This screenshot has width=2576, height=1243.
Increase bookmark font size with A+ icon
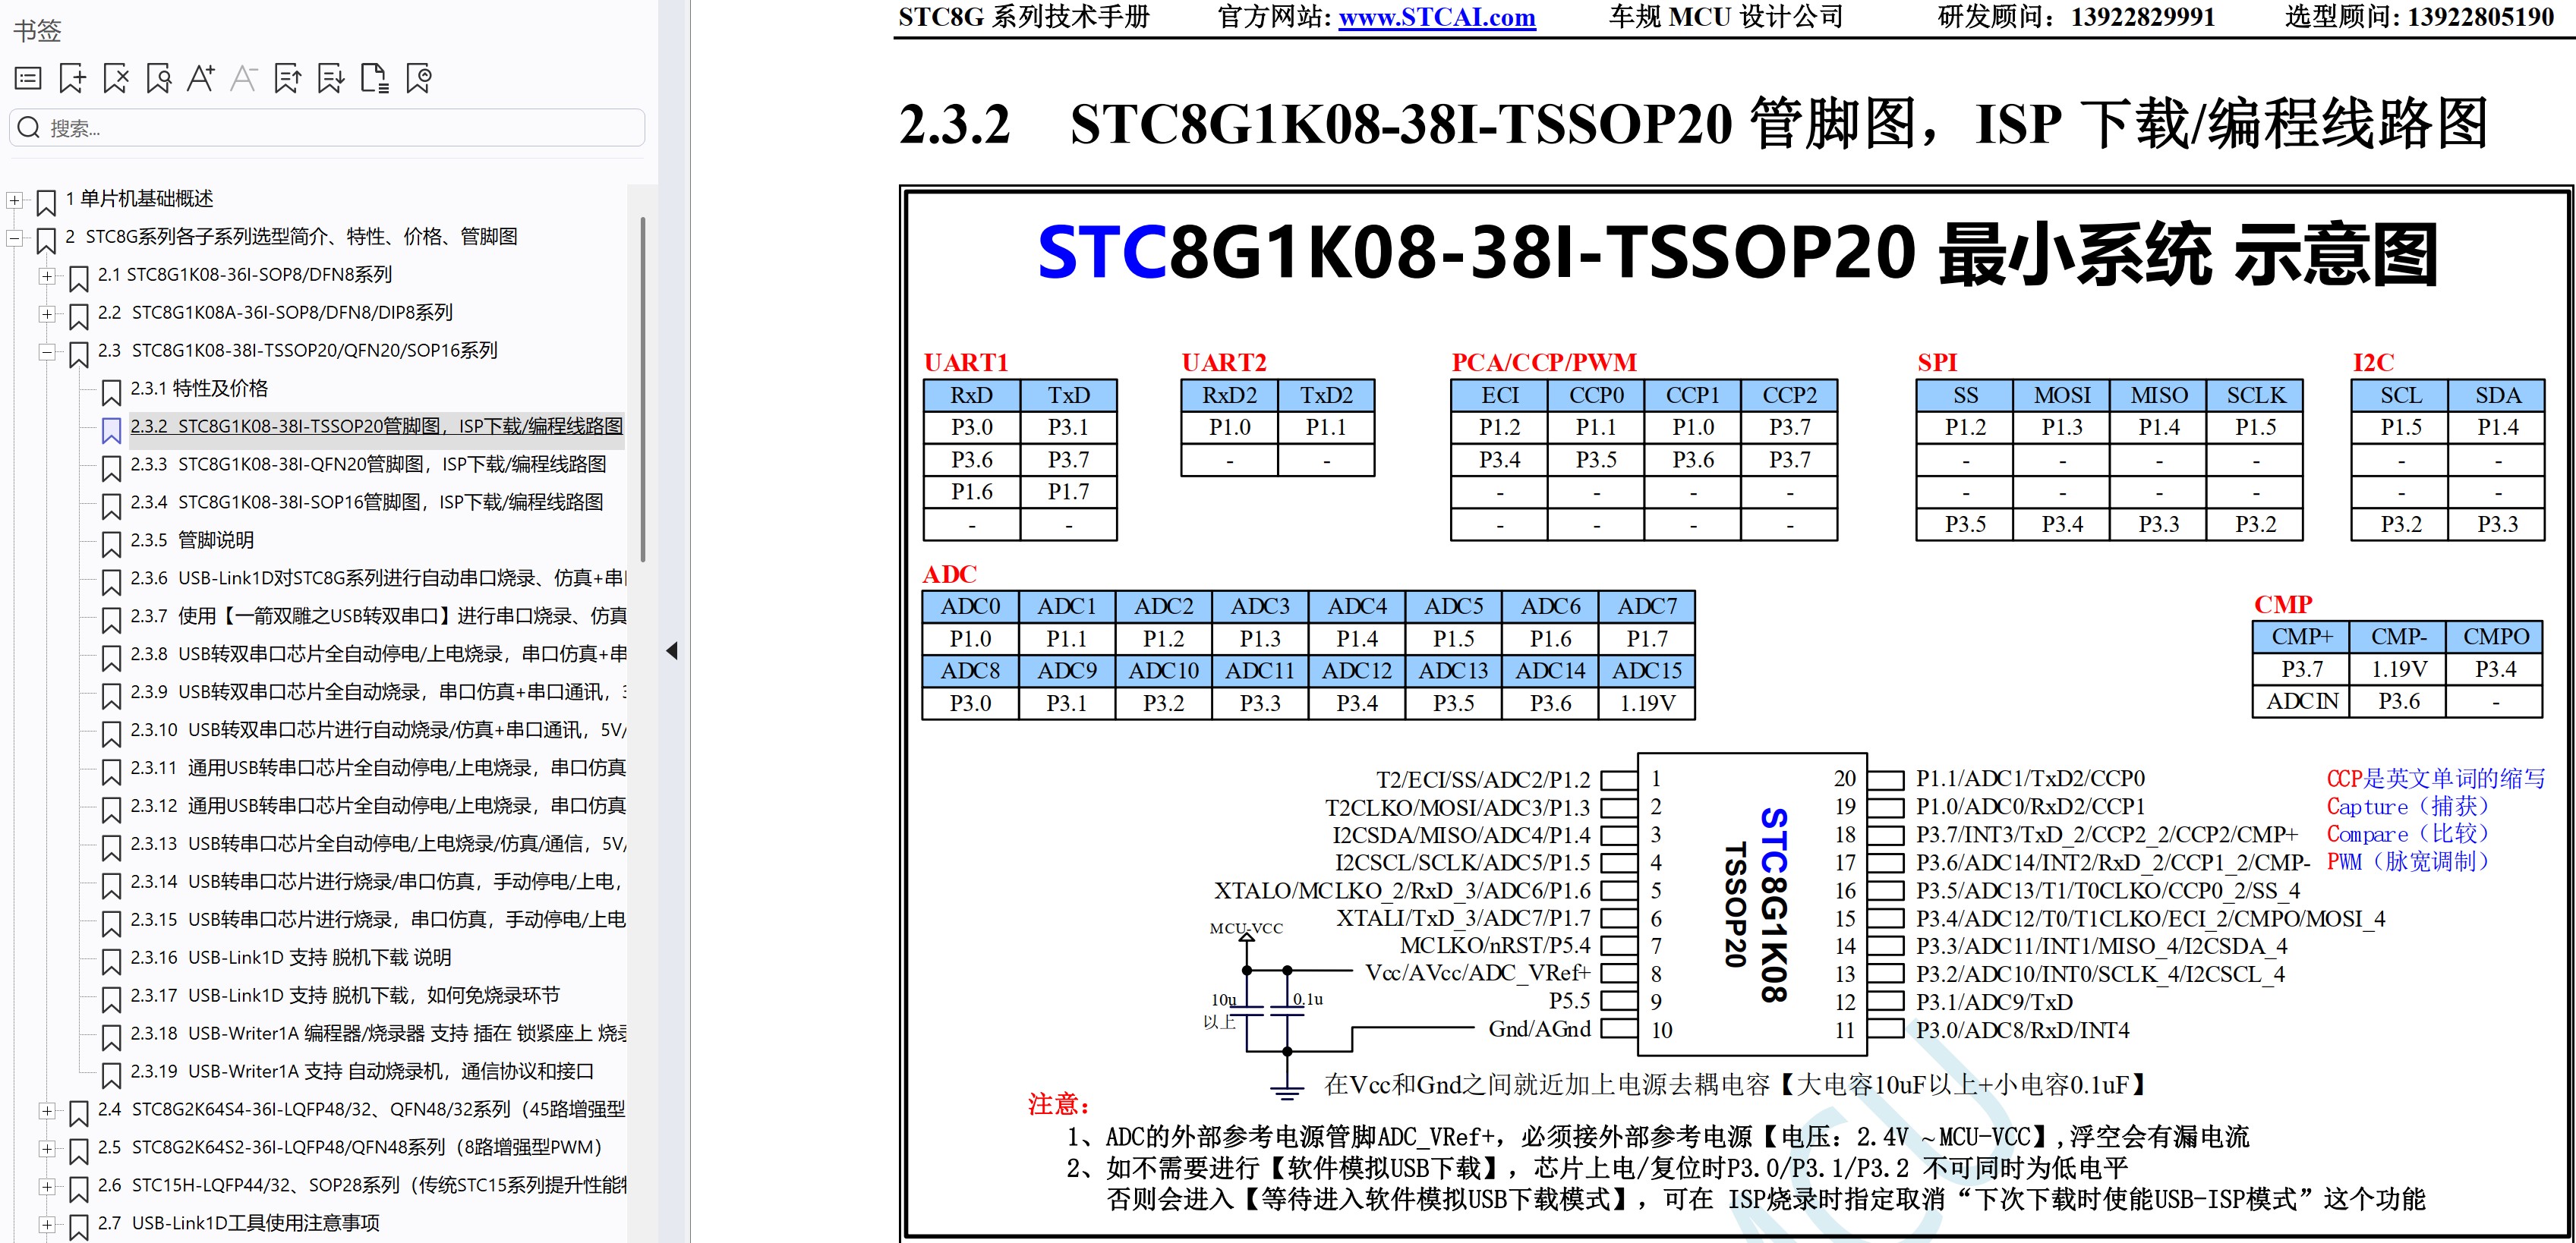tap(201, 78)
